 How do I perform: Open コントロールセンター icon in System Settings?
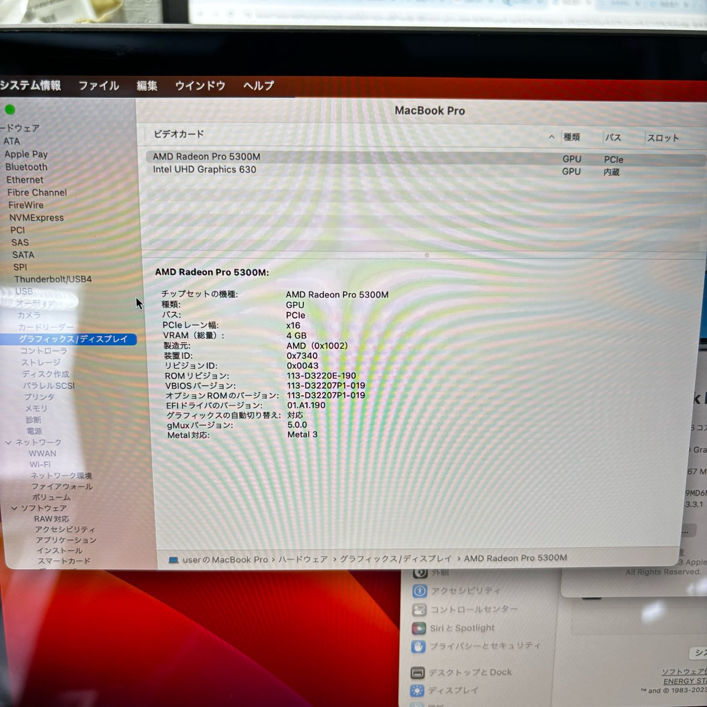(x=419, y=609)
